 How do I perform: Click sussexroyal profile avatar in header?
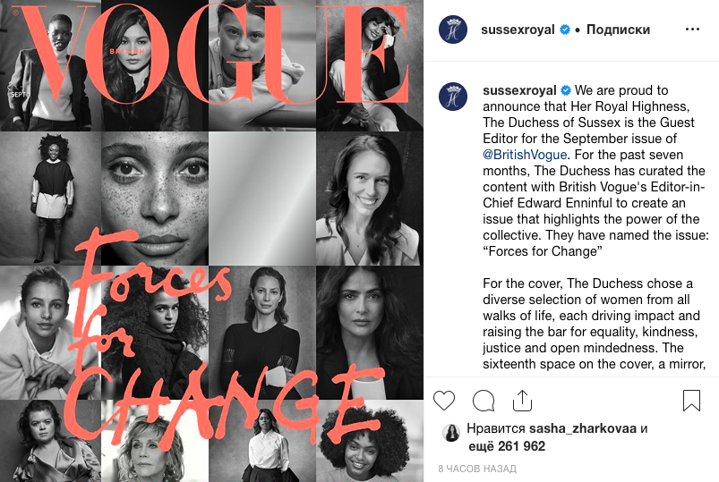click(x=453, y=30)
